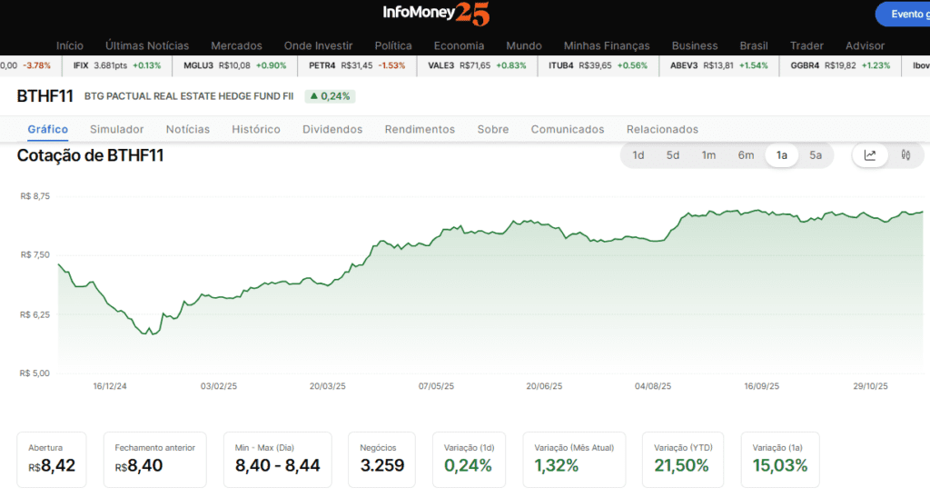Switch to the Dividendos tab

coord(332,130)
